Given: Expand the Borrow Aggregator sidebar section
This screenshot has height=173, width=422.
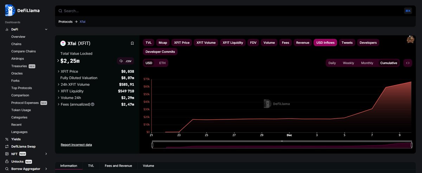Looking at the screenshot, I should (x=46, y=169).
